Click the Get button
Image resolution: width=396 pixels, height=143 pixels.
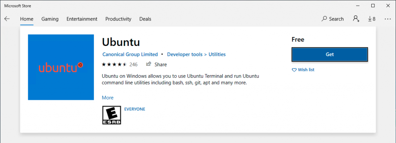329,54
